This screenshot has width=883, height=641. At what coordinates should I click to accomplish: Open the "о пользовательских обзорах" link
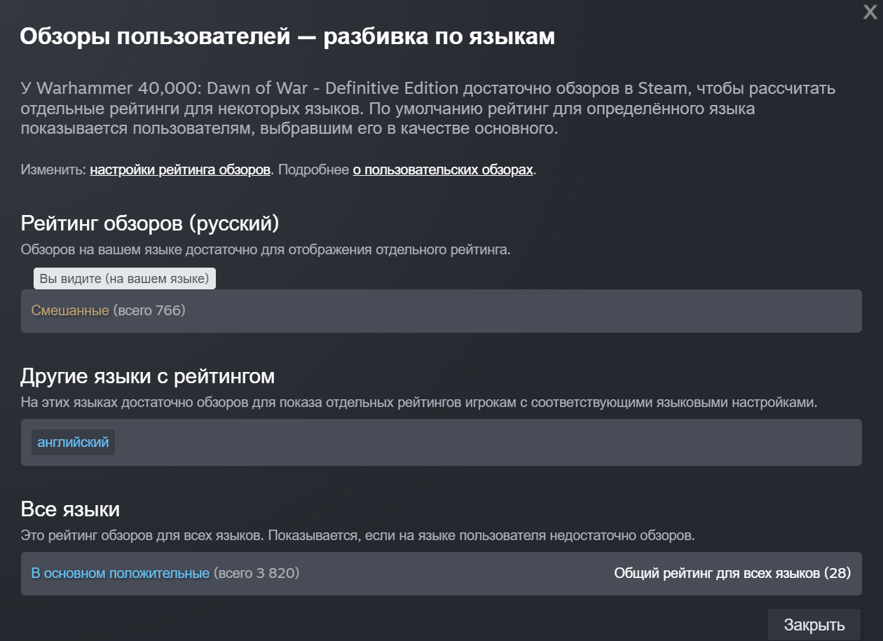443,170
